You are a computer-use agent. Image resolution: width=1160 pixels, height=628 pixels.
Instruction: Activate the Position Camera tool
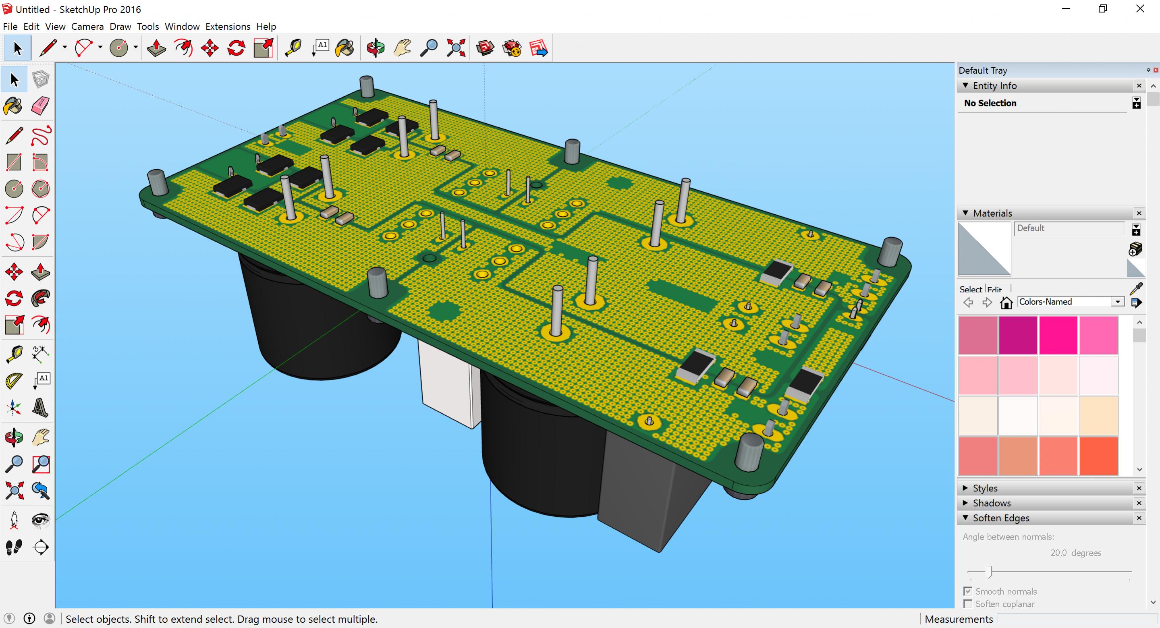(x=14, y=520)
